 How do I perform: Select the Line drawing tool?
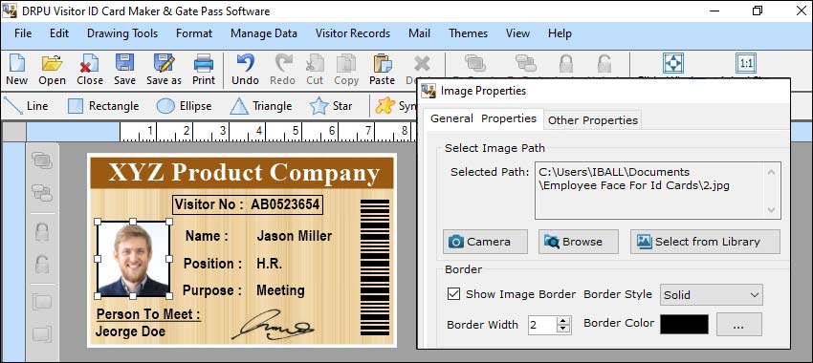tap(26, 106)
